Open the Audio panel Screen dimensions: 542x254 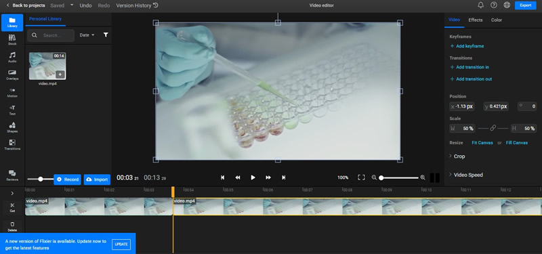coord(12,58)
